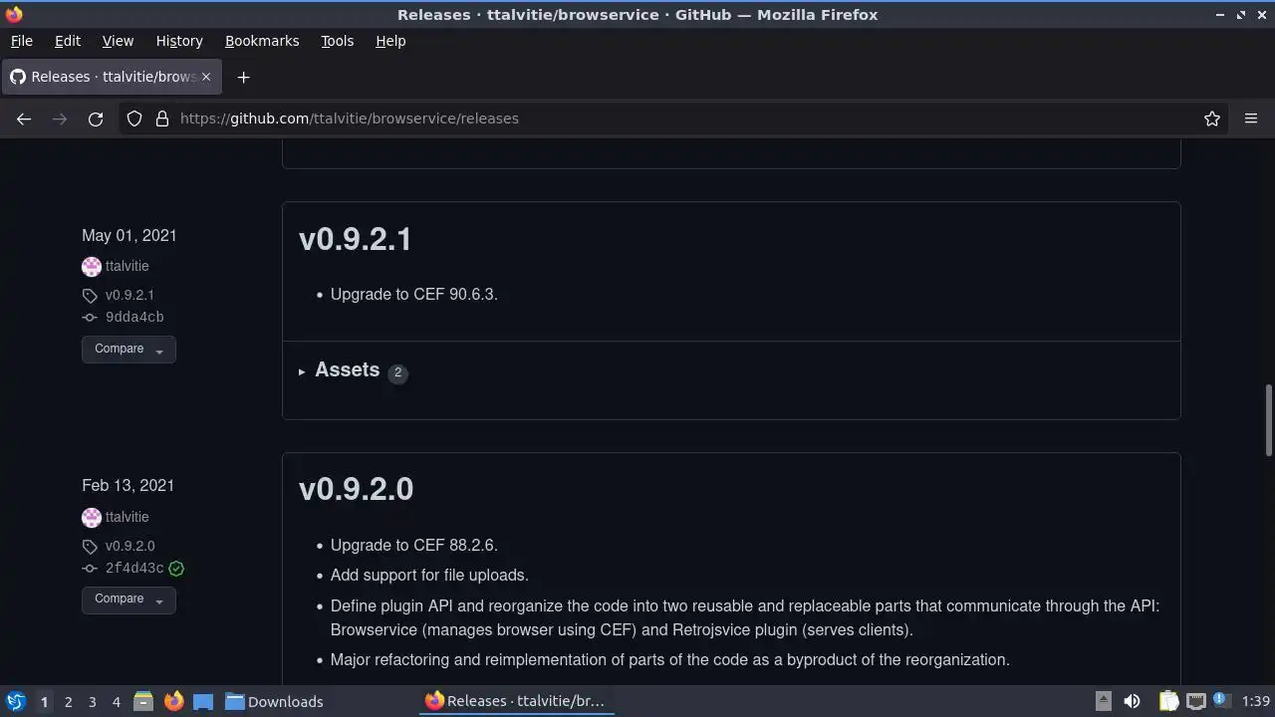Open the View menu

pos(118,41)
